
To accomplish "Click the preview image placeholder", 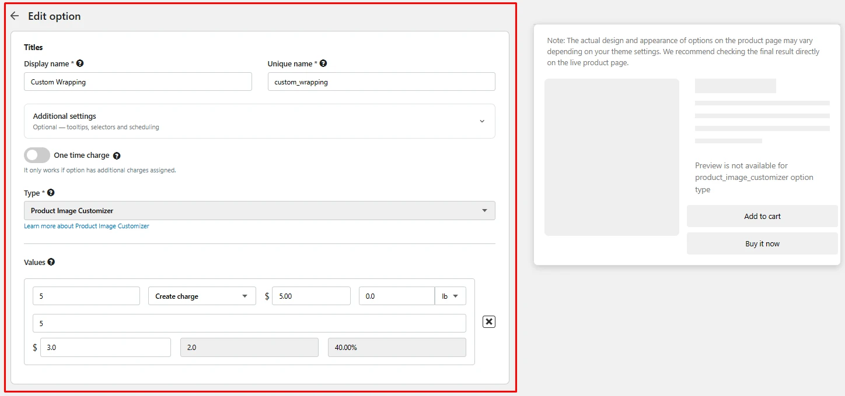I will tap(612, 157).
